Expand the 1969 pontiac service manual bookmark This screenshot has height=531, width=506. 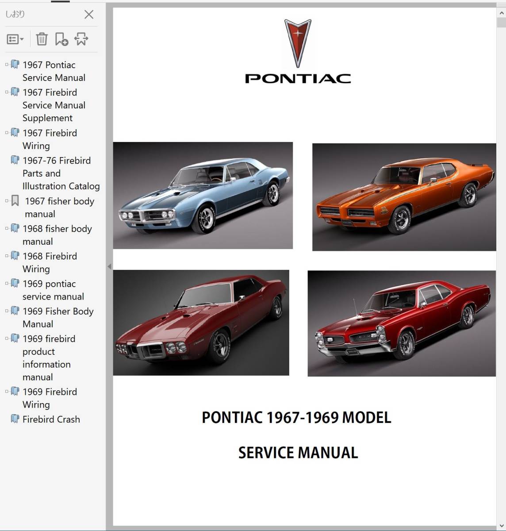(7, 283)
